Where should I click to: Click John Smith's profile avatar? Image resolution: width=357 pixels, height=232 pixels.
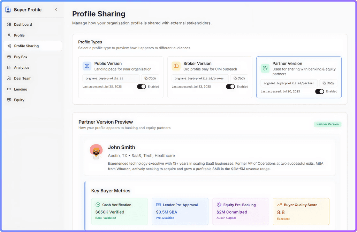96,152
